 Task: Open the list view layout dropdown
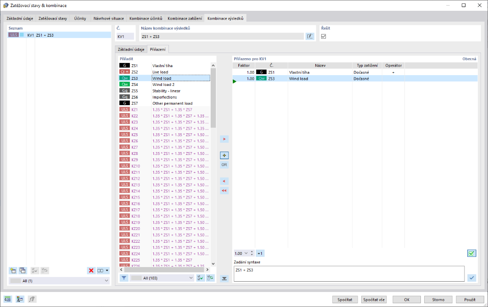[103, 270]
